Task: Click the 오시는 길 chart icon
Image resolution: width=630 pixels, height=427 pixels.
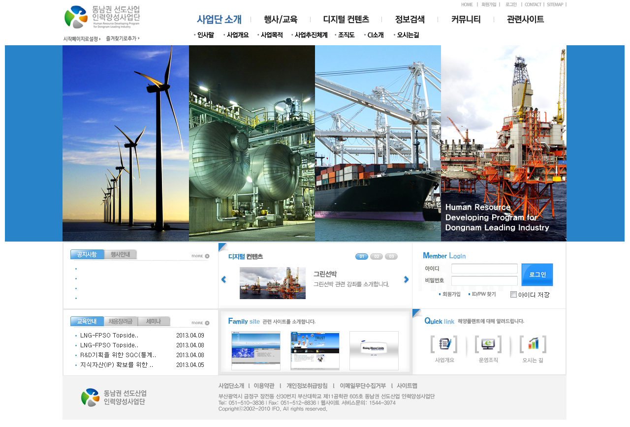Action: click(533, 344)
